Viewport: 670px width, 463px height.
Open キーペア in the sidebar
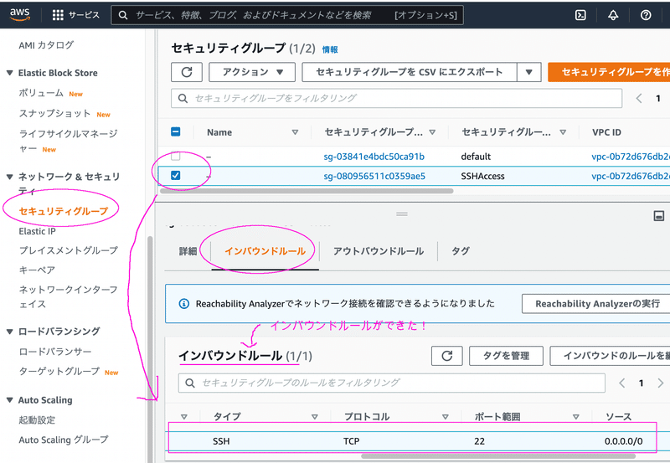[37, 270]
